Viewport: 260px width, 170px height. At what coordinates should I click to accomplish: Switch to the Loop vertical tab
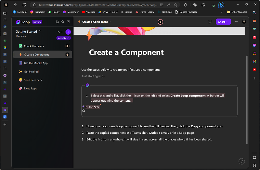5,110
